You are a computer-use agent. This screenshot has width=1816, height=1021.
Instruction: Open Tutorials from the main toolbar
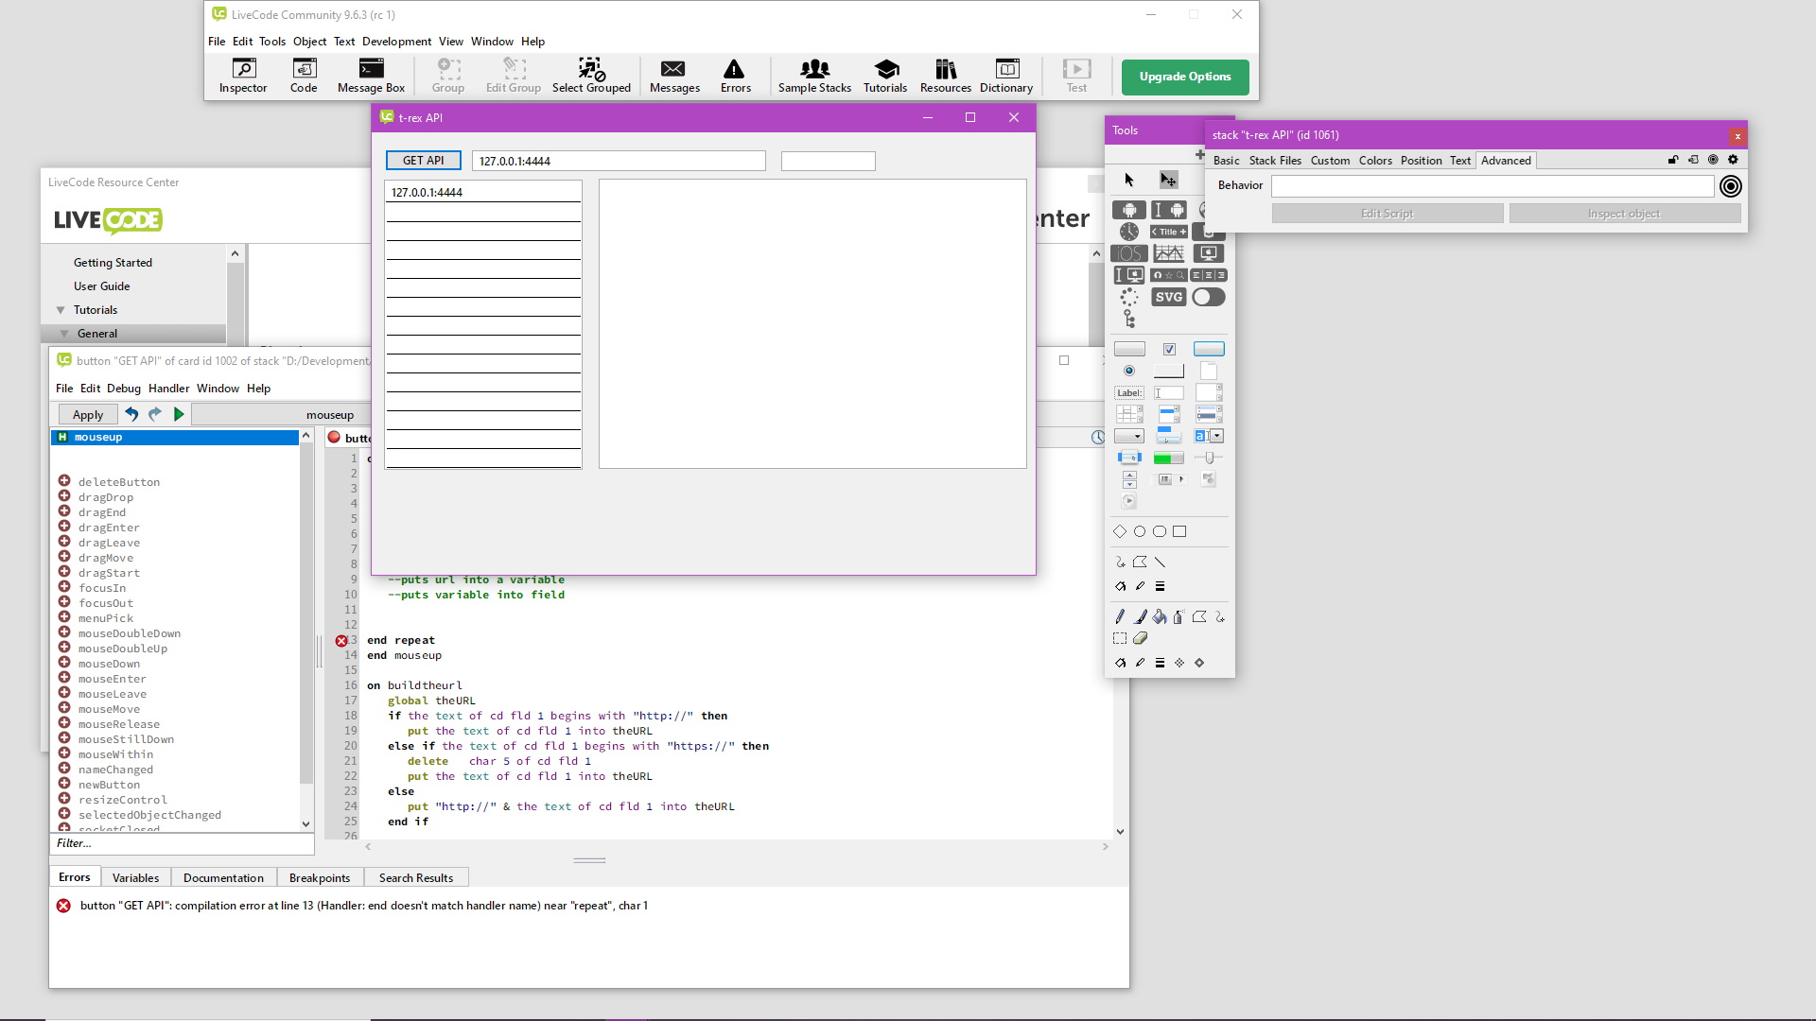tap(885, 76)
